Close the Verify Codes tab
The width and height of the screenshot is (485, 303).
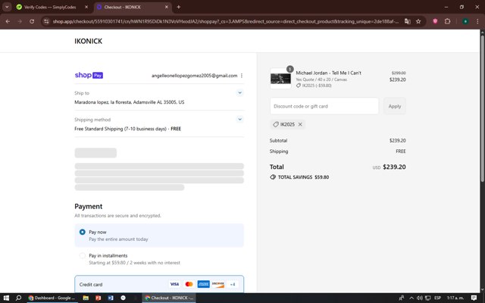pos(86,7)
